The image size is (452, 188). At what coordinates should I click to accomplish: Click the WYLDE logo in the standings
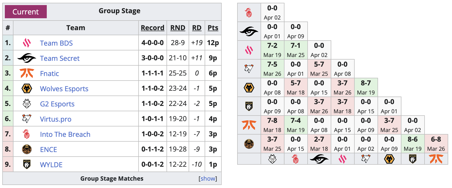(x=27, y=164)
